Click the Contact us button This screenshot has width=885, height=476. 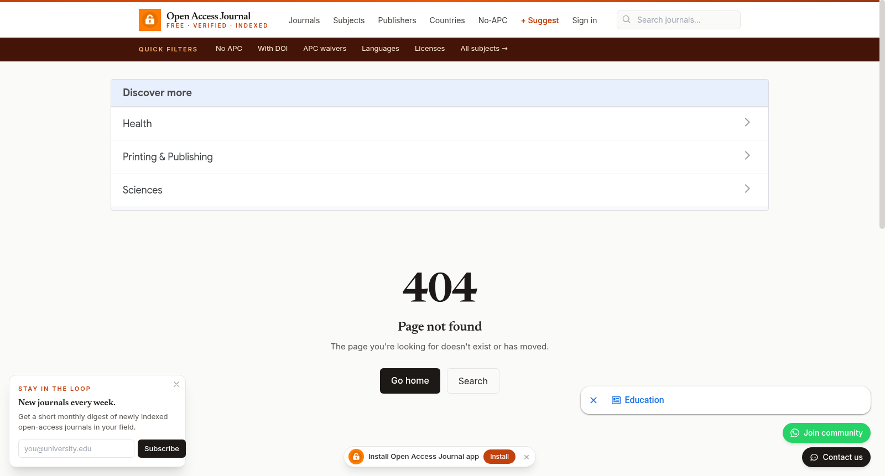point(836,457)
